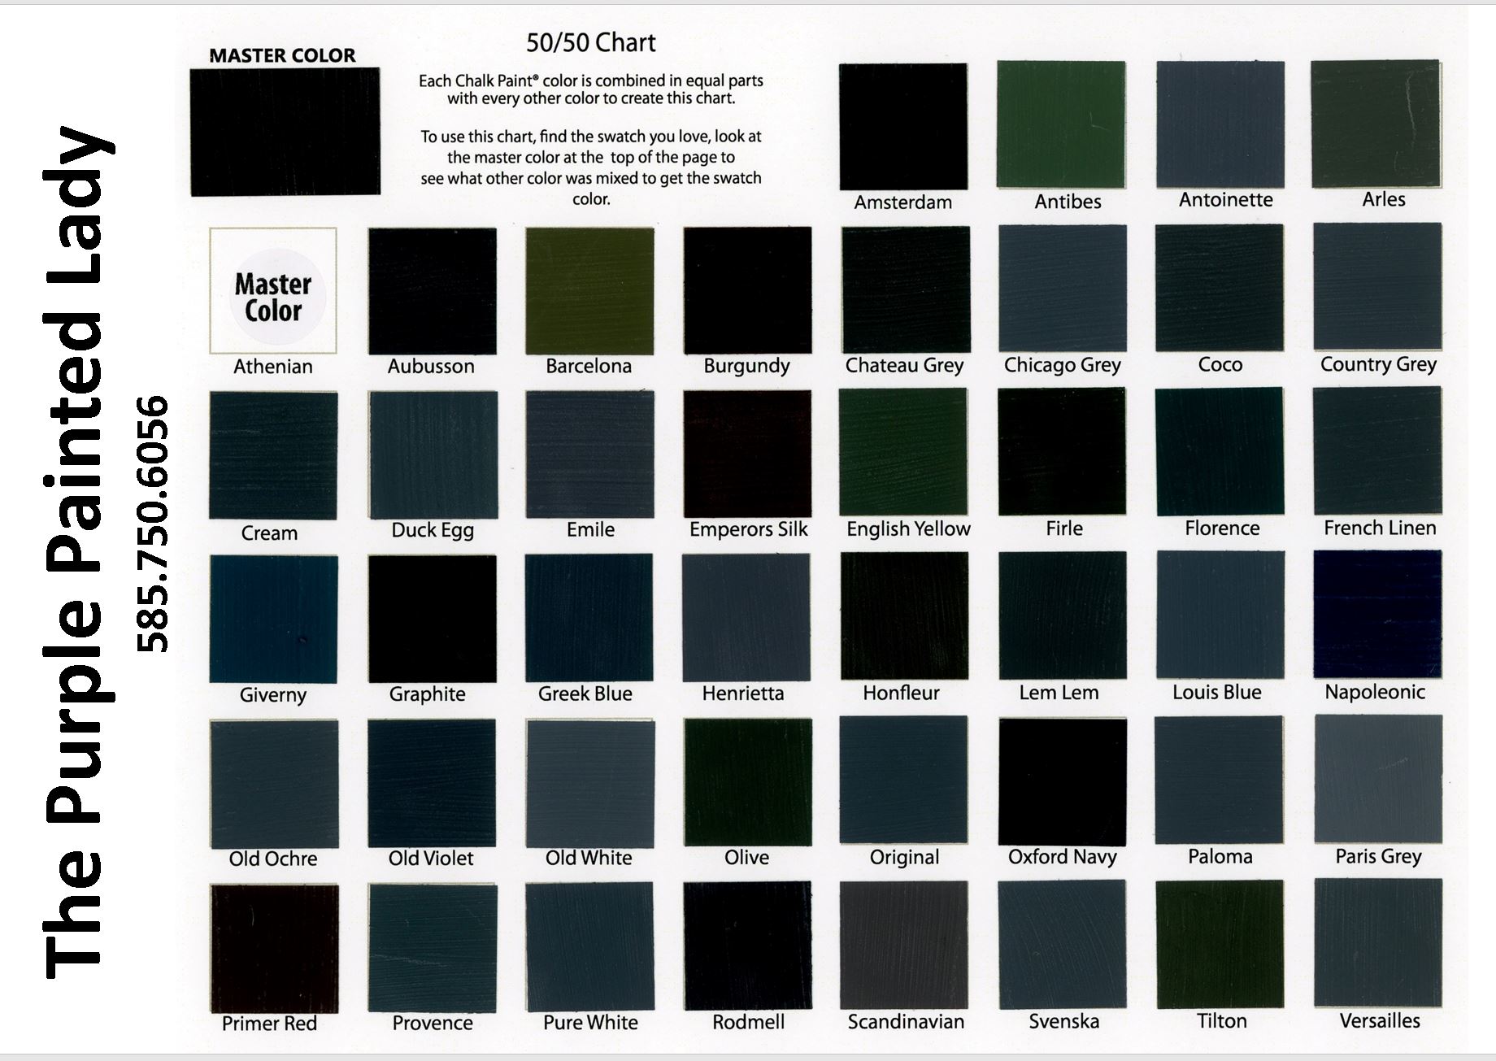Select the Firle swatch
The height and width of the screenshot is (1061, 1496).
point(1062,452)
